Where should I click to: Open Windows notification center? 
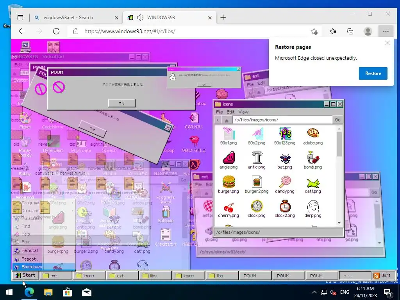point(388,293)
